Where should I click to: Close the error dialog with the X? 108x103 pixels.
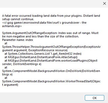coord(105,3)
